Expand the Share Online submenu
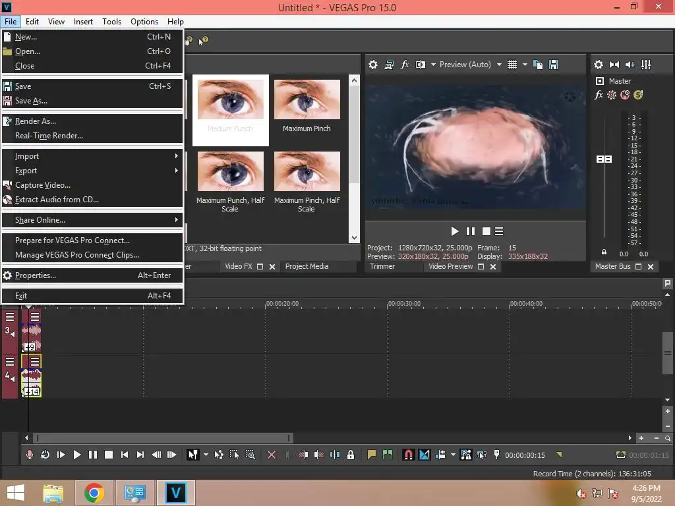 [x=92, y=220]
